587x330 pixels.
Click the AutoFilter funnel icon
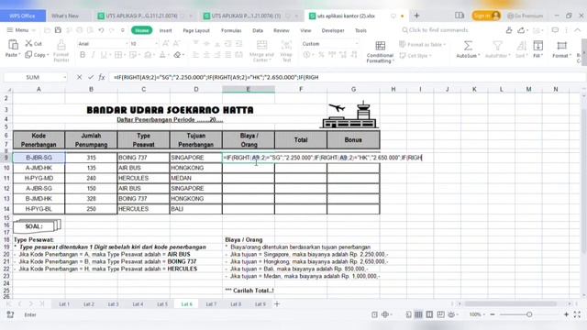tap(497, 46)
